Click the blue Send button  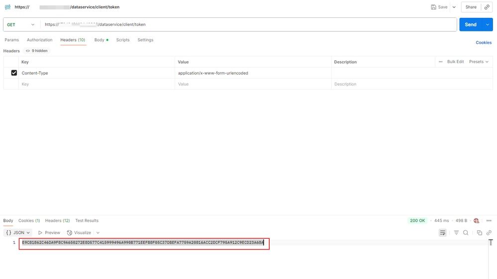(471, 24)
